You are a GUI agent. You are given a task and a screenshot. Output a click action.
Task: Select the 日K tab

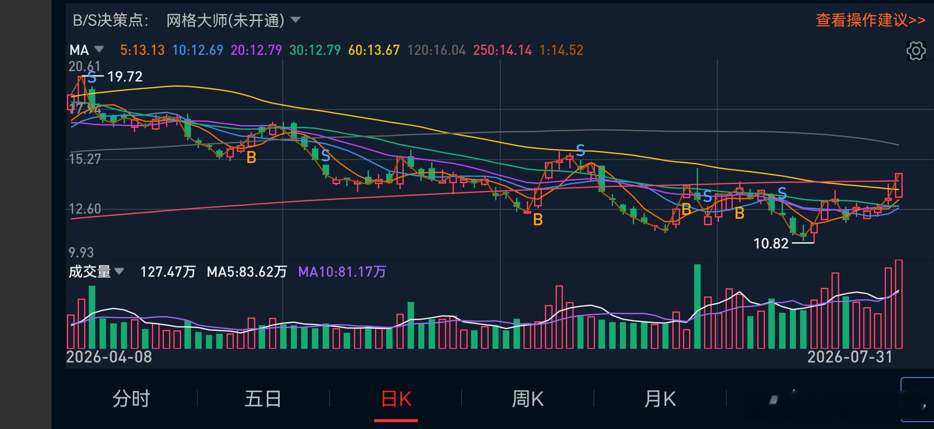(396, 399)
